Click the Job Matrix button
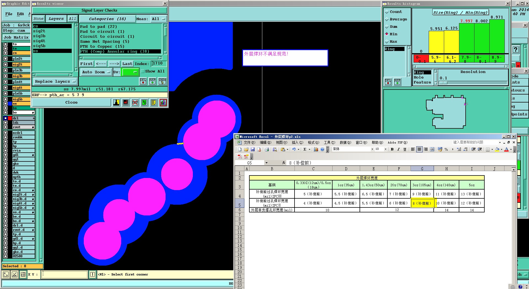 pos(16,37)
